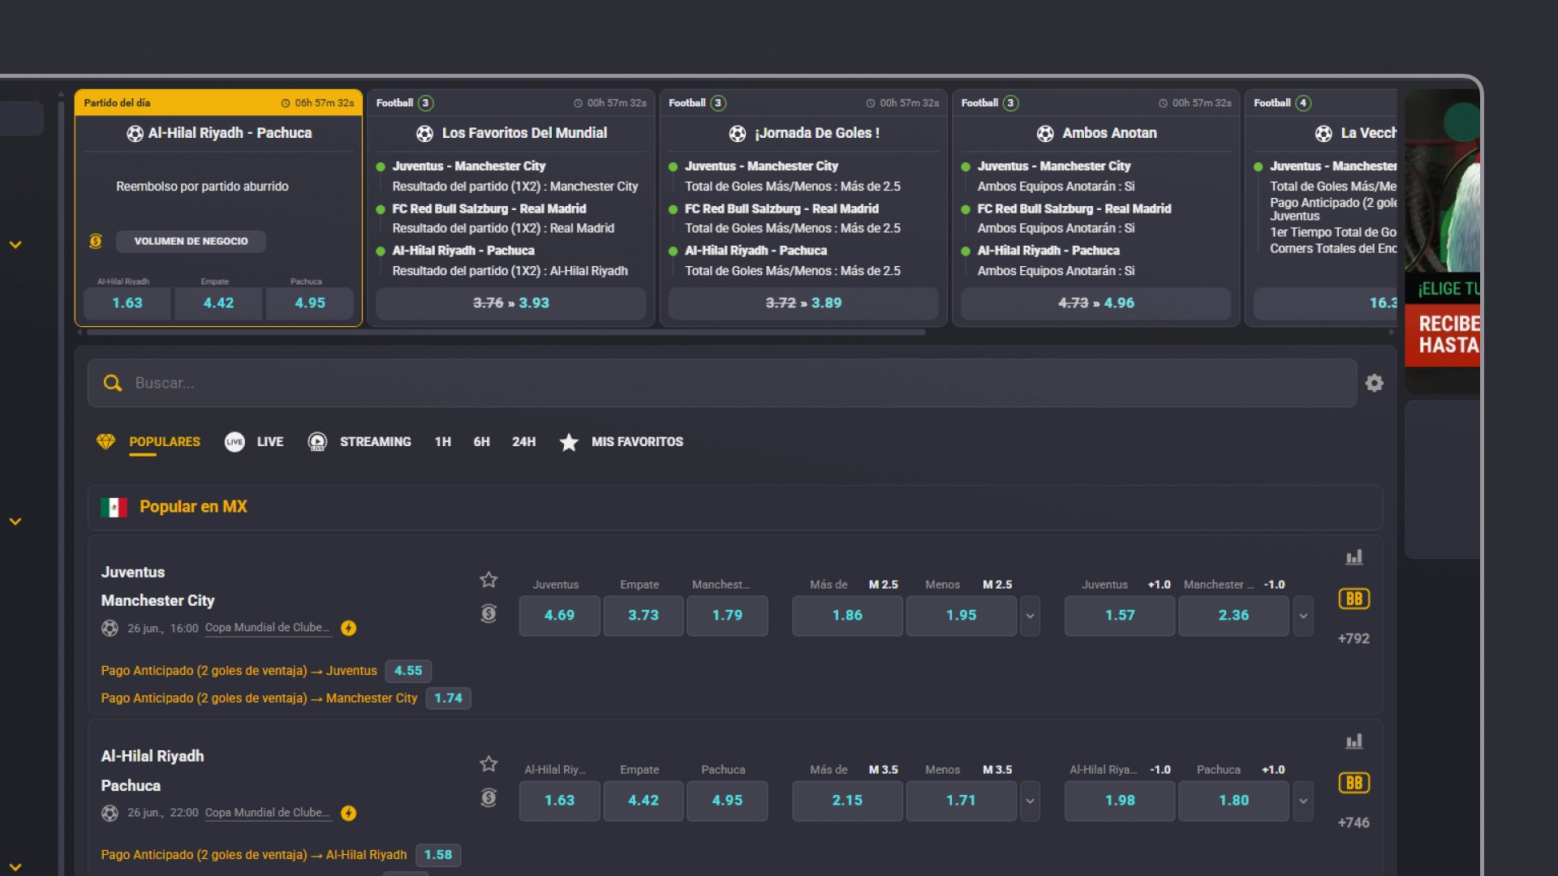This screenshot has width=1558, height=876.
Task: Click football icon on Al-Hilal Riyadh - Pachuca card
Action: (x=135, y=133)
